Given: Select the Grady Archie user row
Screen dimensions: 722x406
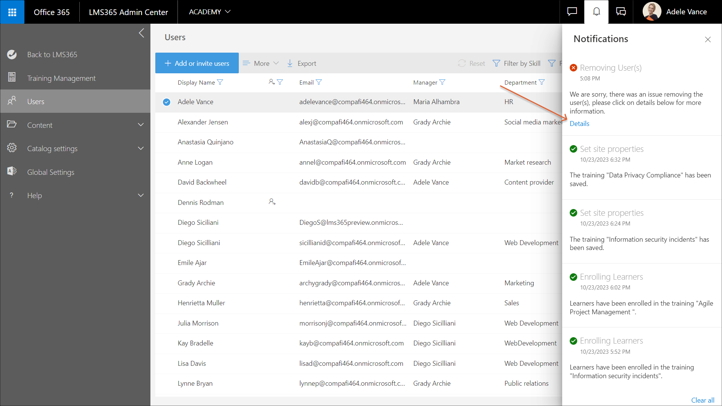Looking at the screenshot, I should click(x=196, y=283).
